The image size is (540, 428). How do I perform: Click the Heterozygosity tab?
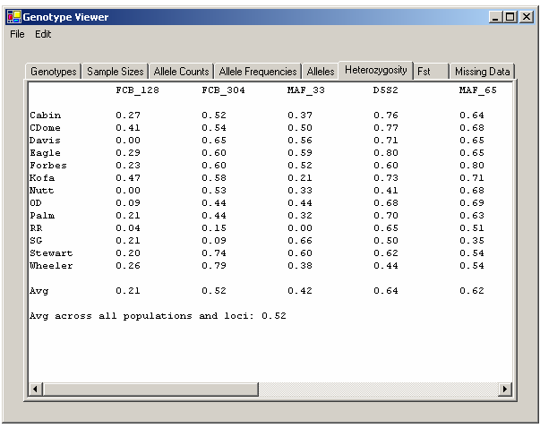click(x=375, y=70)
